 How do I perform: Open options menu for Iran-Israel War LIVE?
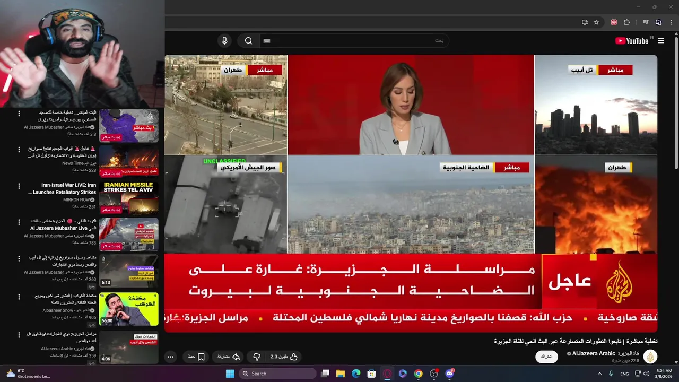(x=19, y=186)
